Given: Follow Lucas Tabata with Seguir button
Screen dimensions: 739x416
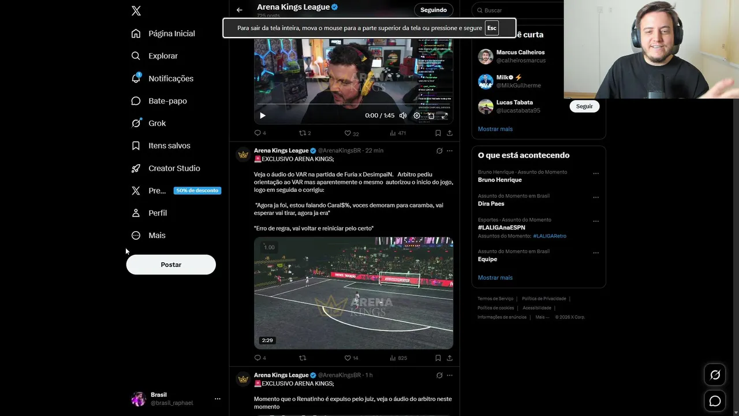Looking at the screenshot, I should [x=584, y=106].
